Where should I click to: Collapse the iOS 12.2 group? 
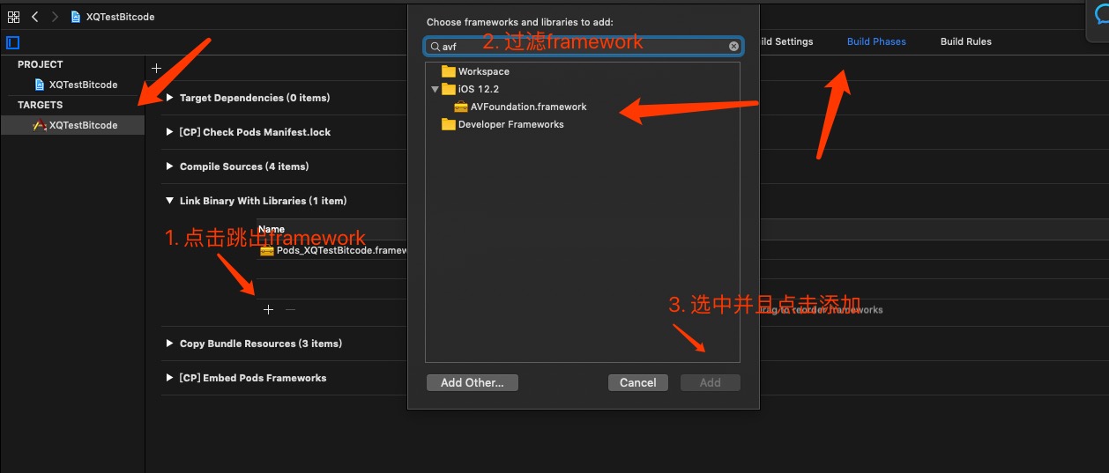435,89
